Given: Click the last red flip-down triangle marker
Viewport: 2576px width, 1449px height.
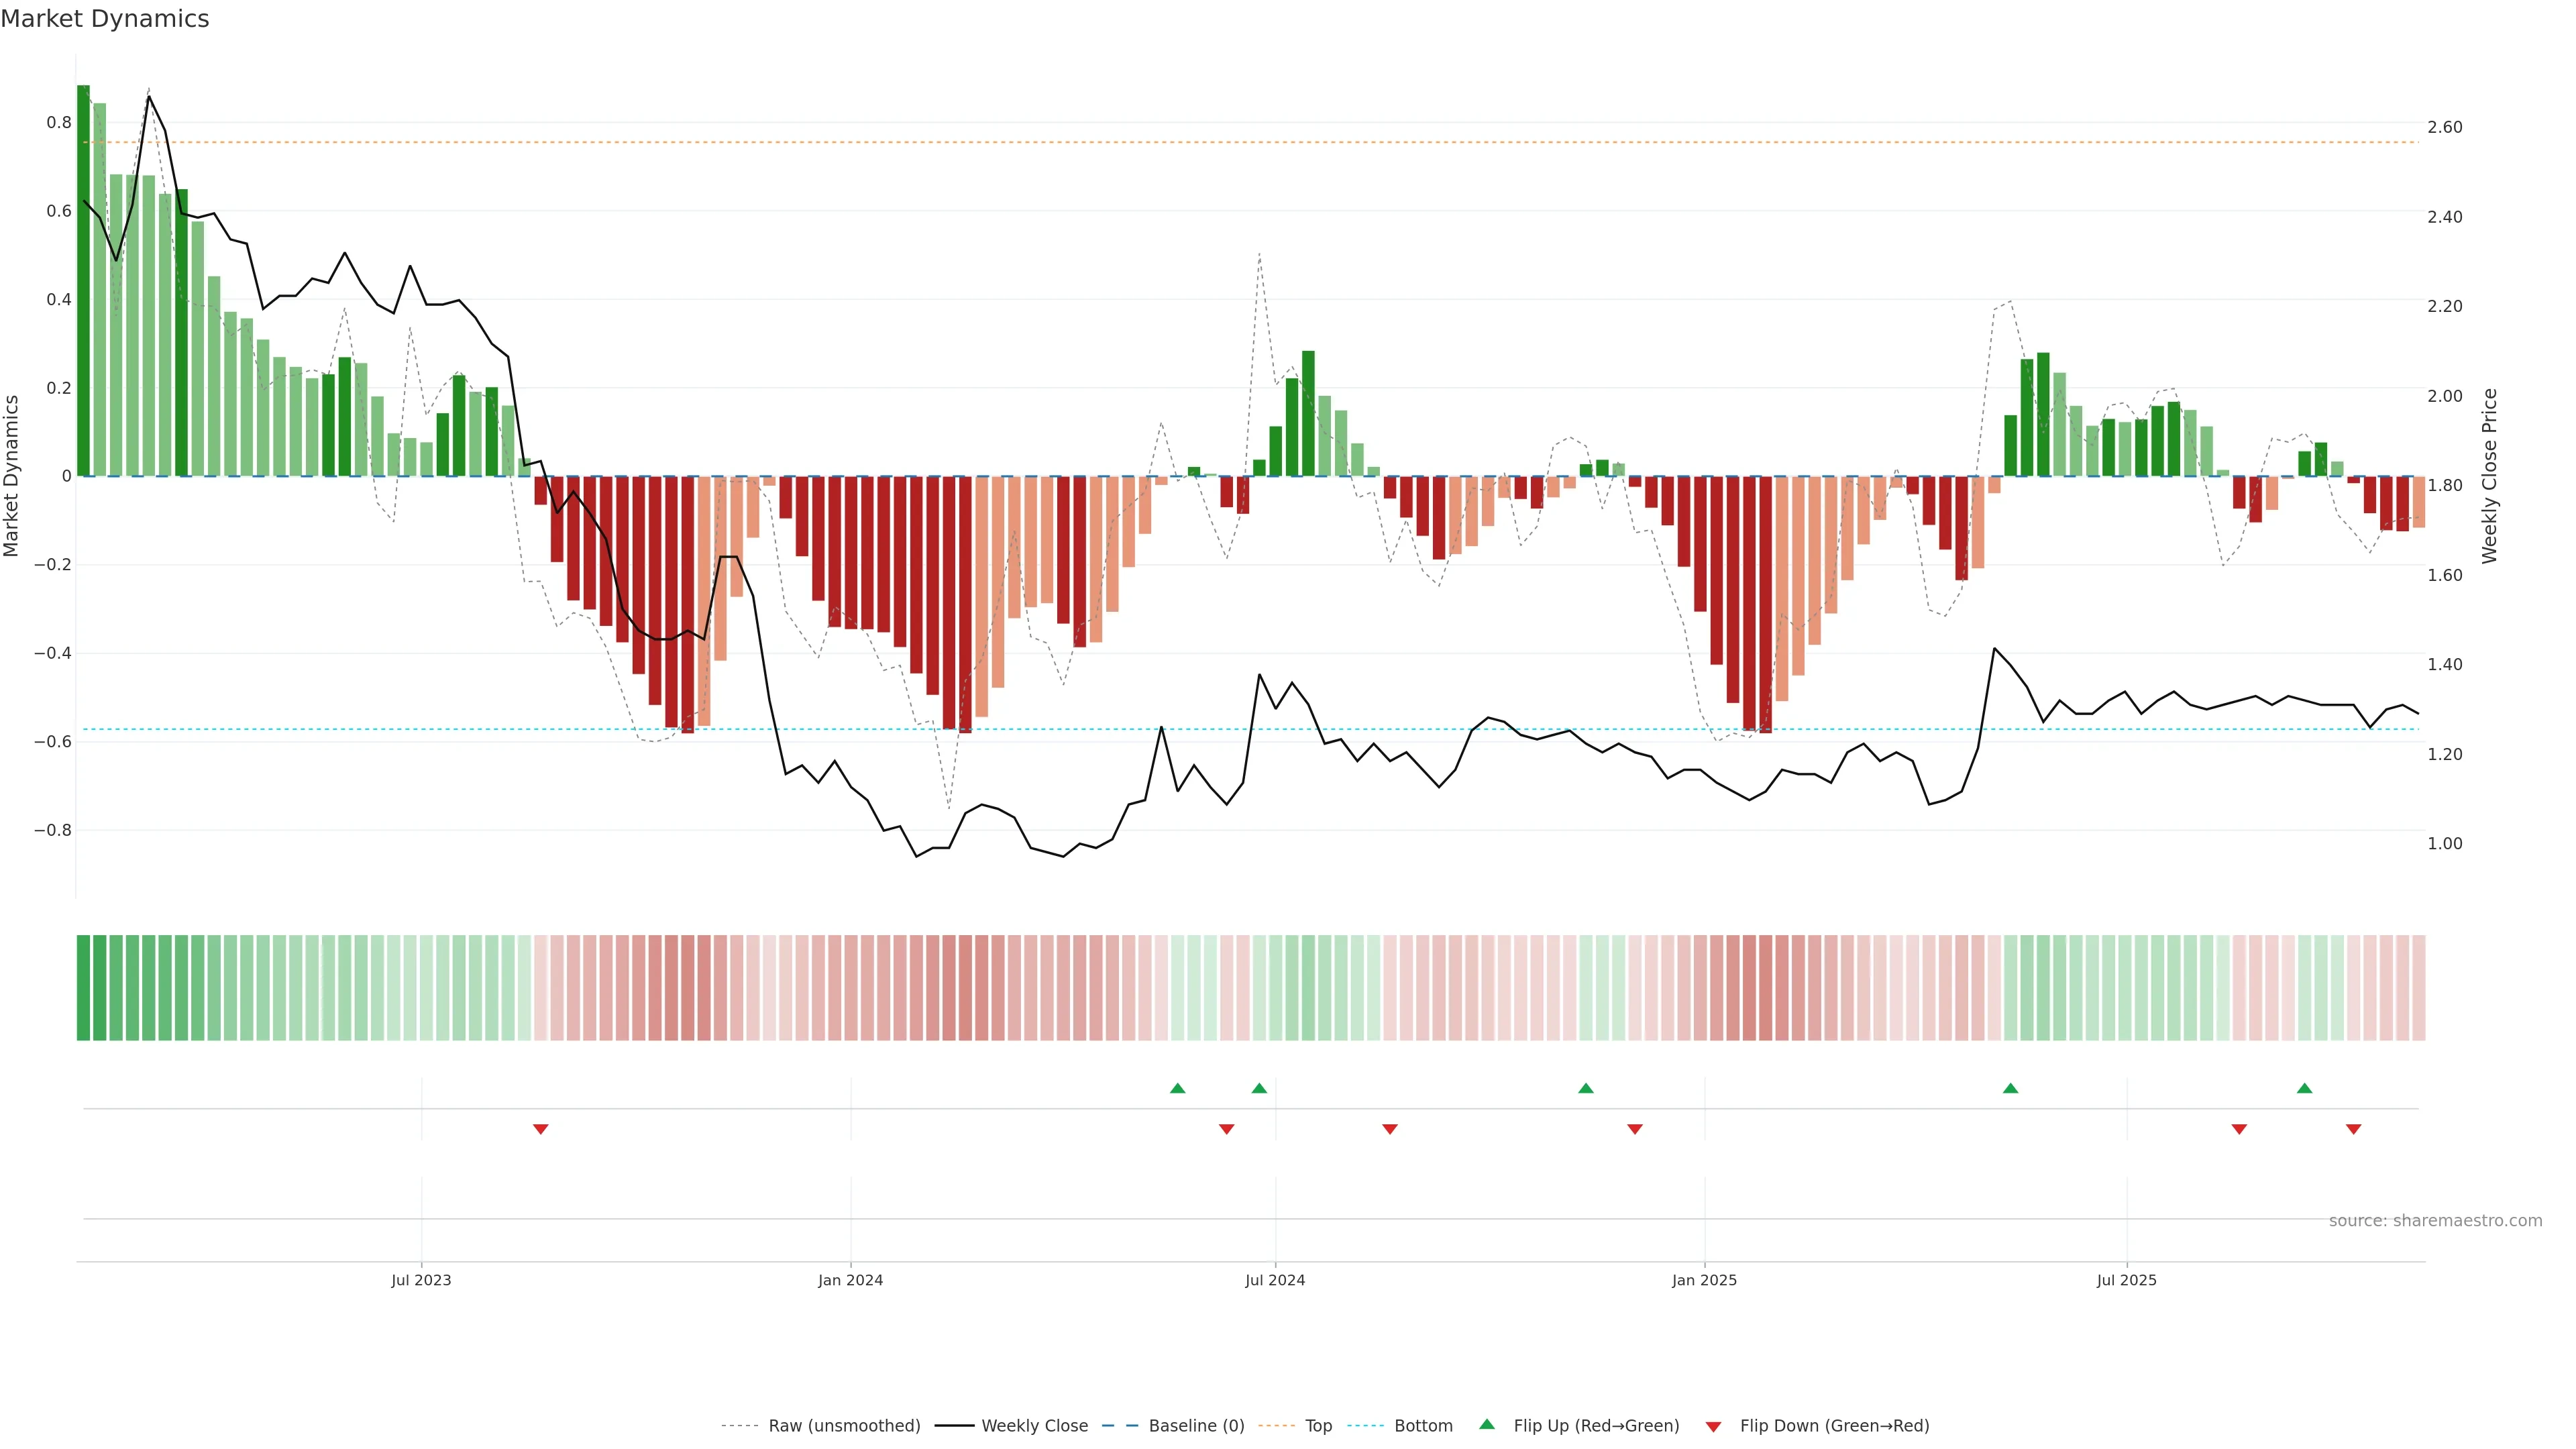Looking at the screenshot, I should click(x=2353, y=1129).
